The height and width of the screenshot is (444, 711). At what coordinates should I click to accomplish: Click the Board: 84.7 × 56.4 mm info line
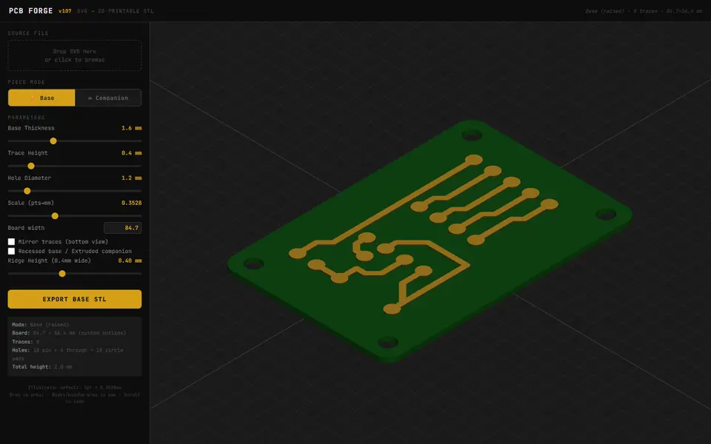click(x=69, y=333)
